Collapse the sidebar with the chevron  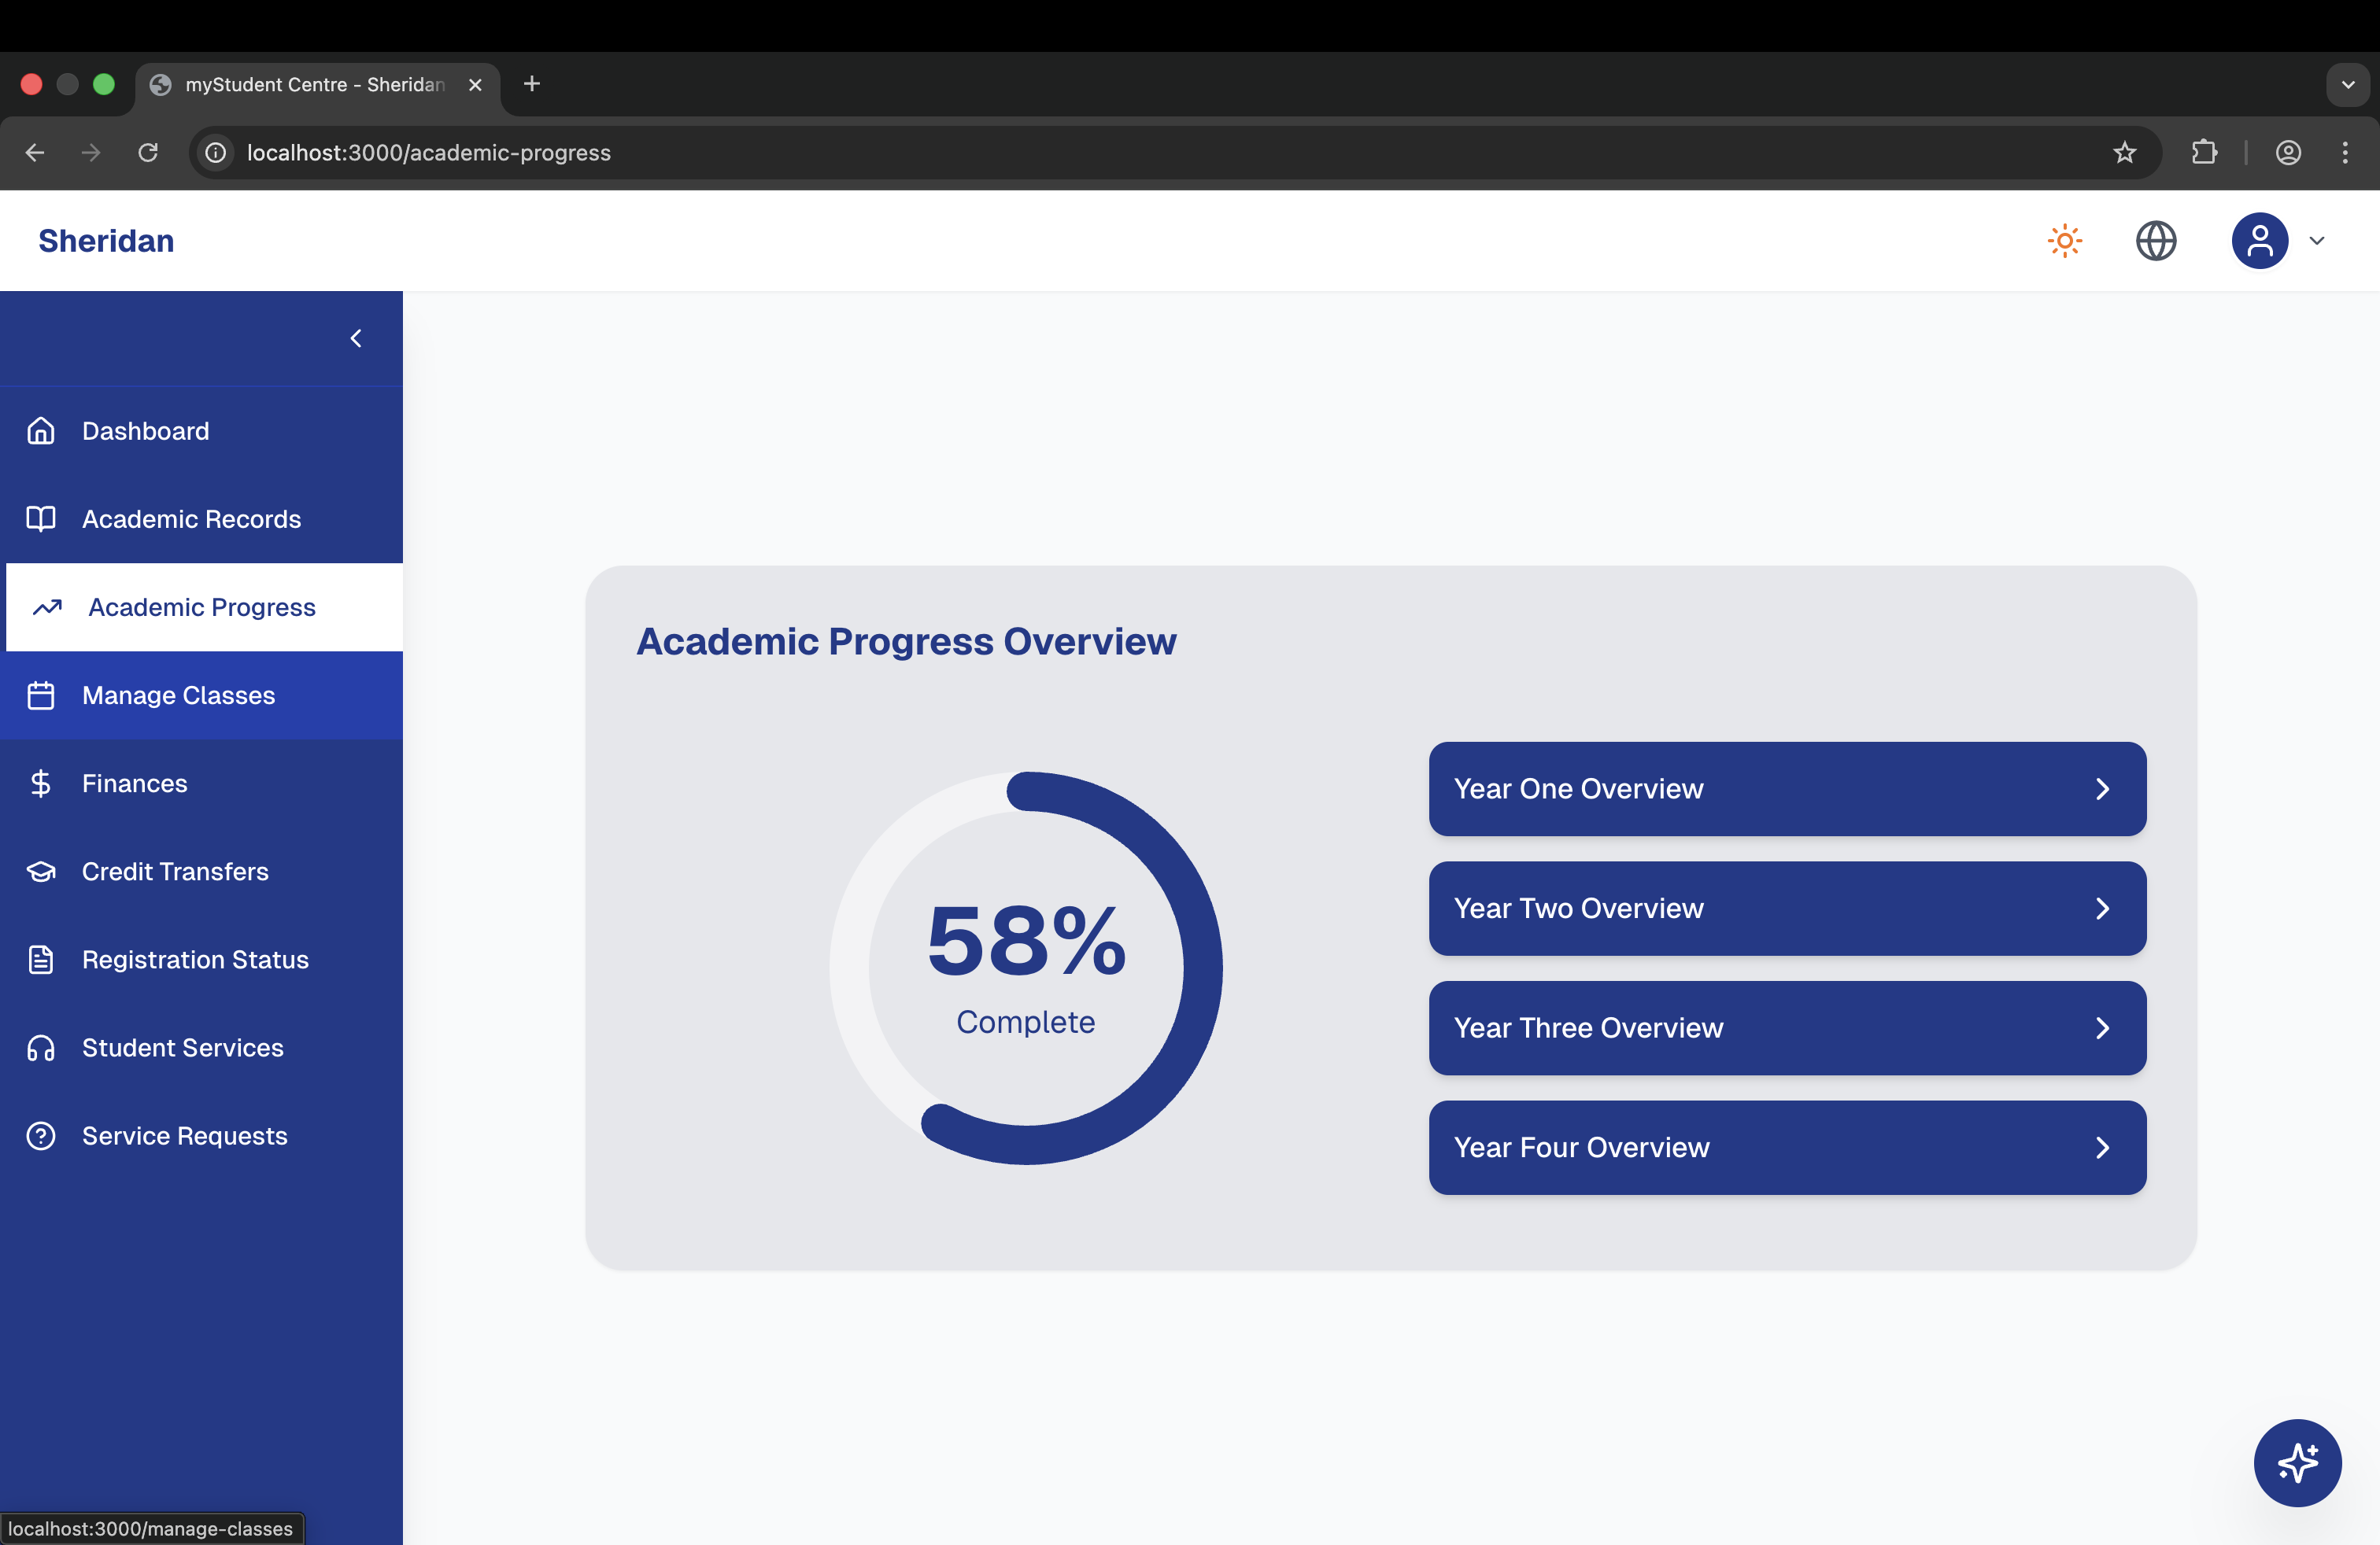(356, 339)
